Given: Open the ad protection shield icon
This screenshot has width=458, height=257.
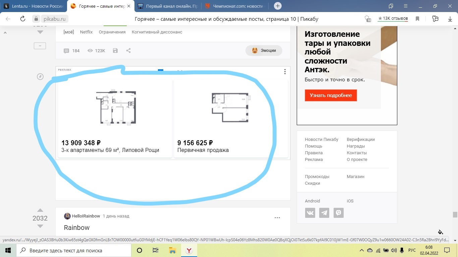Looking at the screenshot, I should 368,19.
